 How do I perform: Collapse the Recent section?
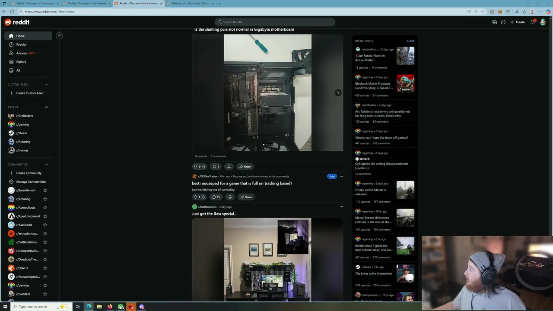click(x=46, y=107)
